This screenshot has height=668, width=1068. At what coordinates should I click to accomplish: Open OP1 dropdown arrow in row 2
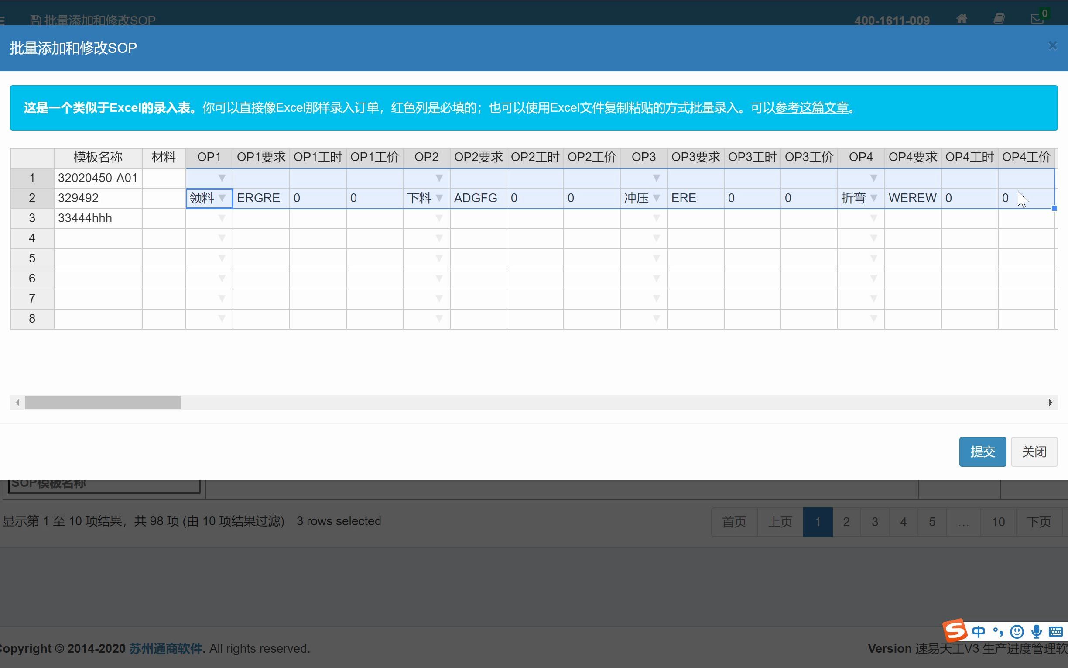coord(222,198)
